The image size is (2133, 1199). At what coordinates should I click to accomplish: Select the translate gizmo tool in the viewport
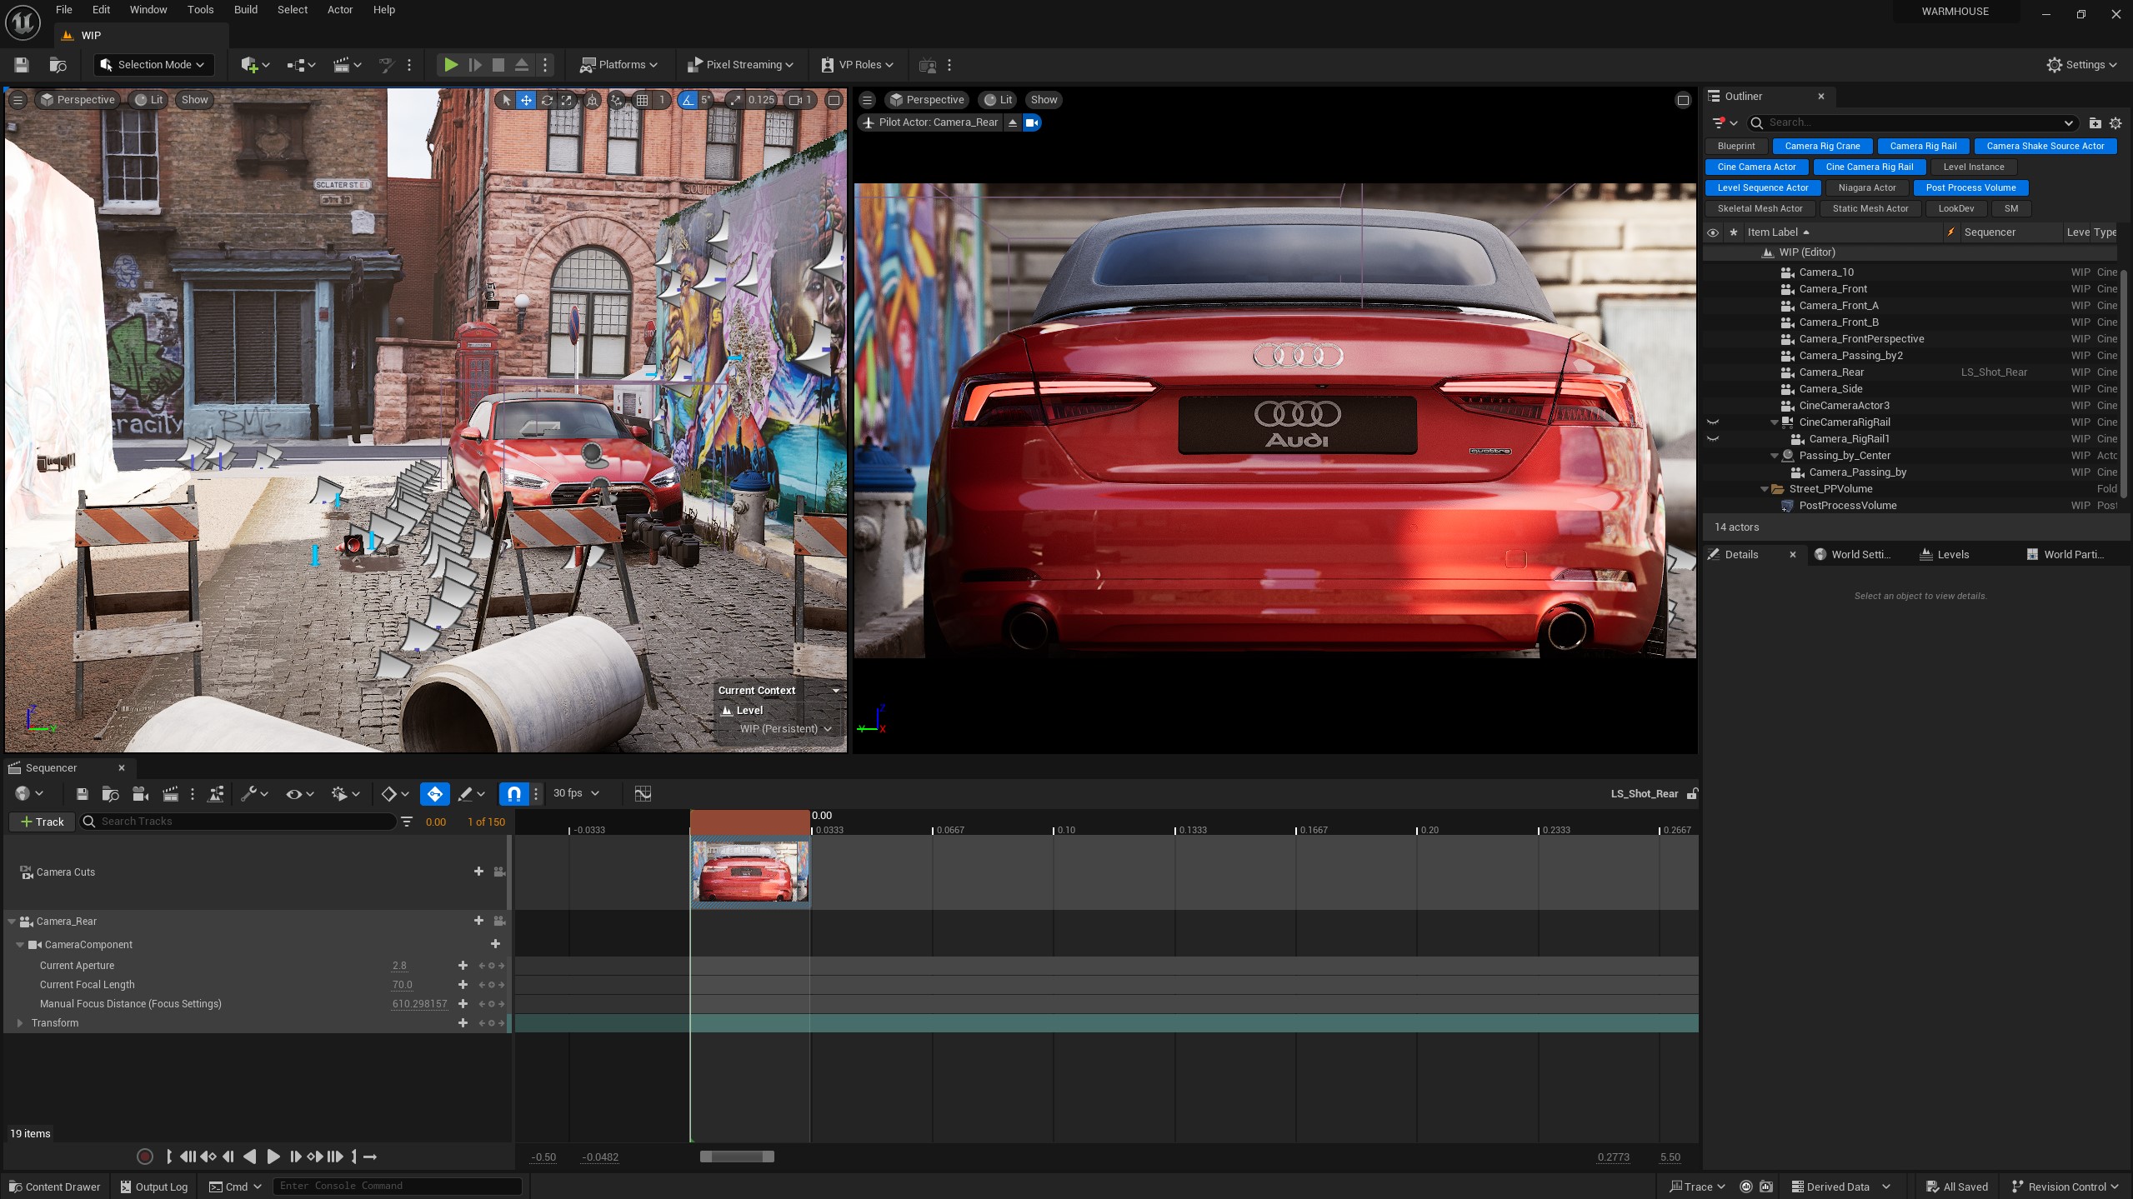pos(526,100)
